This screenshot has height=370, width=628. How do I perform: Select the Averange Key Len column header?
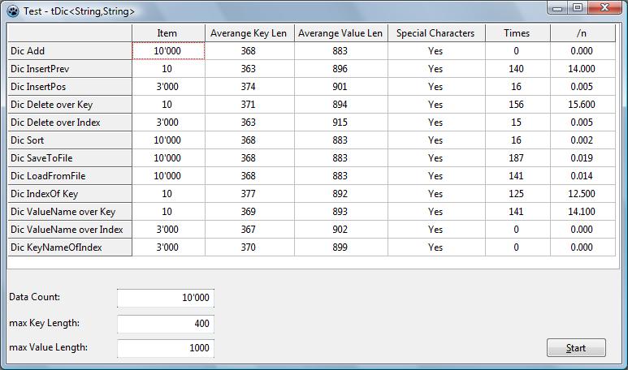click(x=249, y=33)
